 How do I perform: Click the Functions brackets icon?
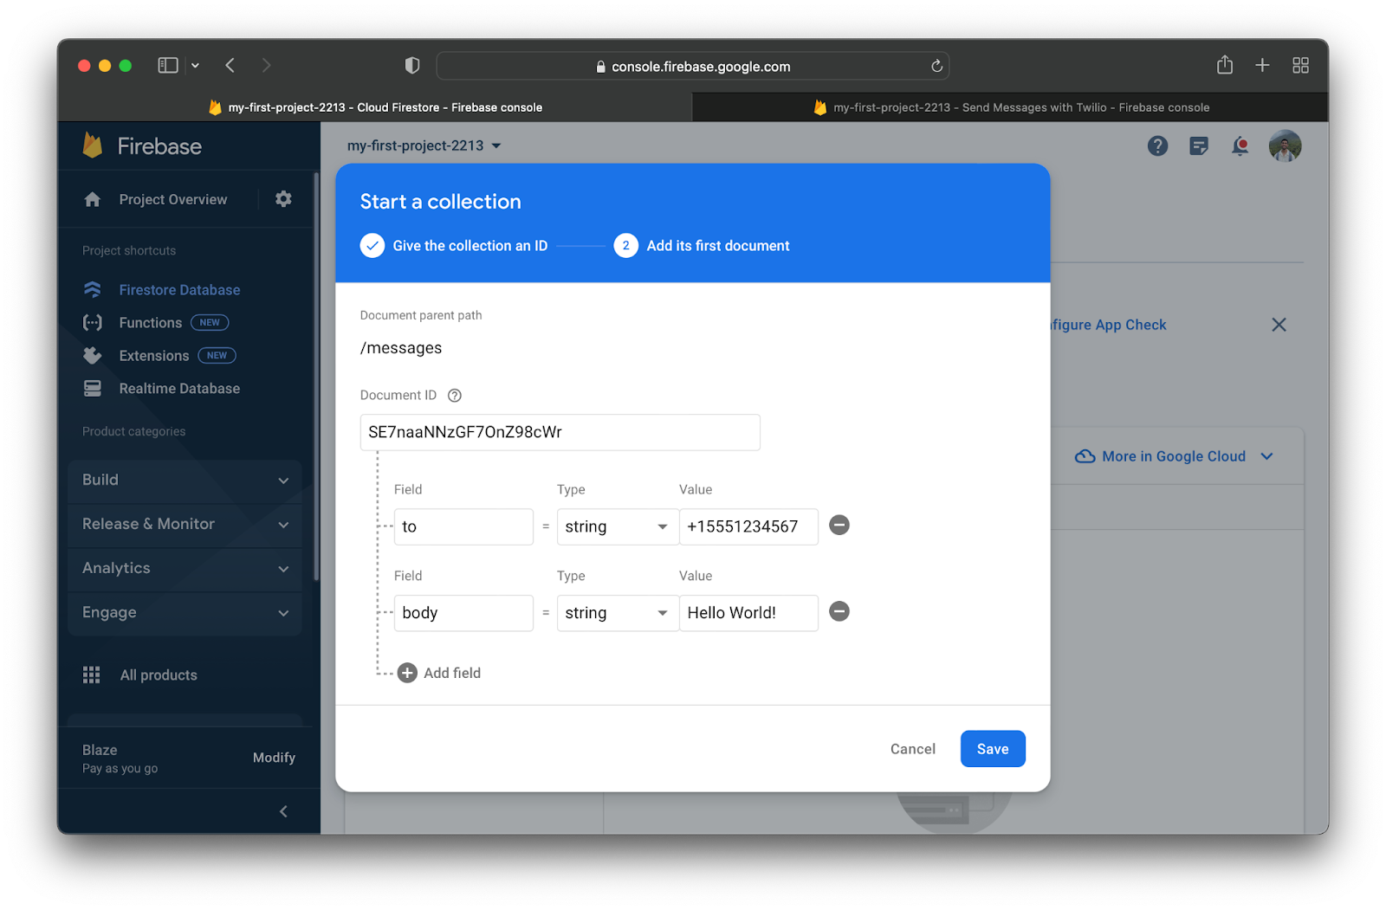[x=93, y=322]
